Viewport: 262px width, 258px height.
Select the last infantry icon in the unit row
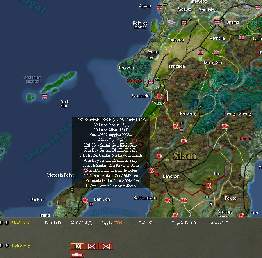106,246
